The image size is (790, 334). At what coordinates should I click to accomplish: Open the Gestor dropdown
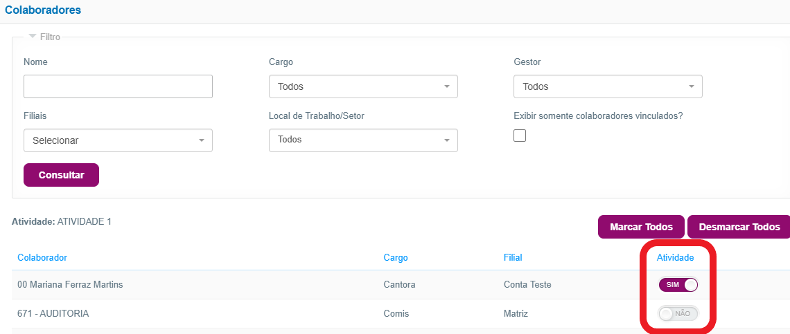pos(608,86)
